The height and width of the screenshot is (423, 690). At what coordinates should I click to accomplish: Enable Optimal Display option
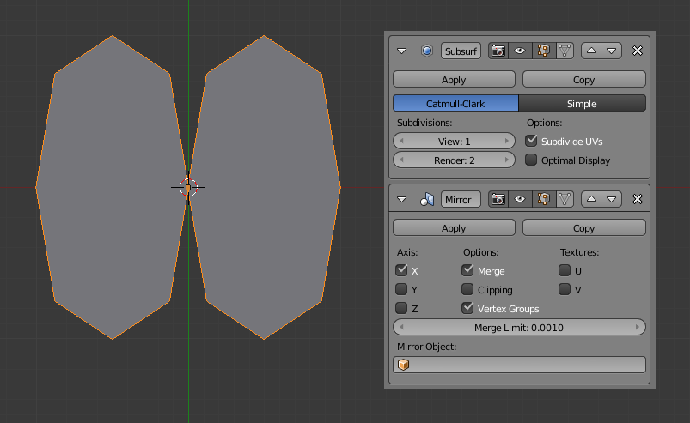531,160
